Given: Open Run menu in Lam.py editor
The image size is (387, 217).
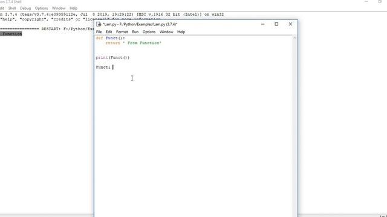Looking at the screenshot, I should (x=135, y=32).
